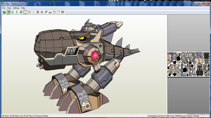Switch to single-pane window layout icon
The image size is (211, 118).
(x=59, y=12)
